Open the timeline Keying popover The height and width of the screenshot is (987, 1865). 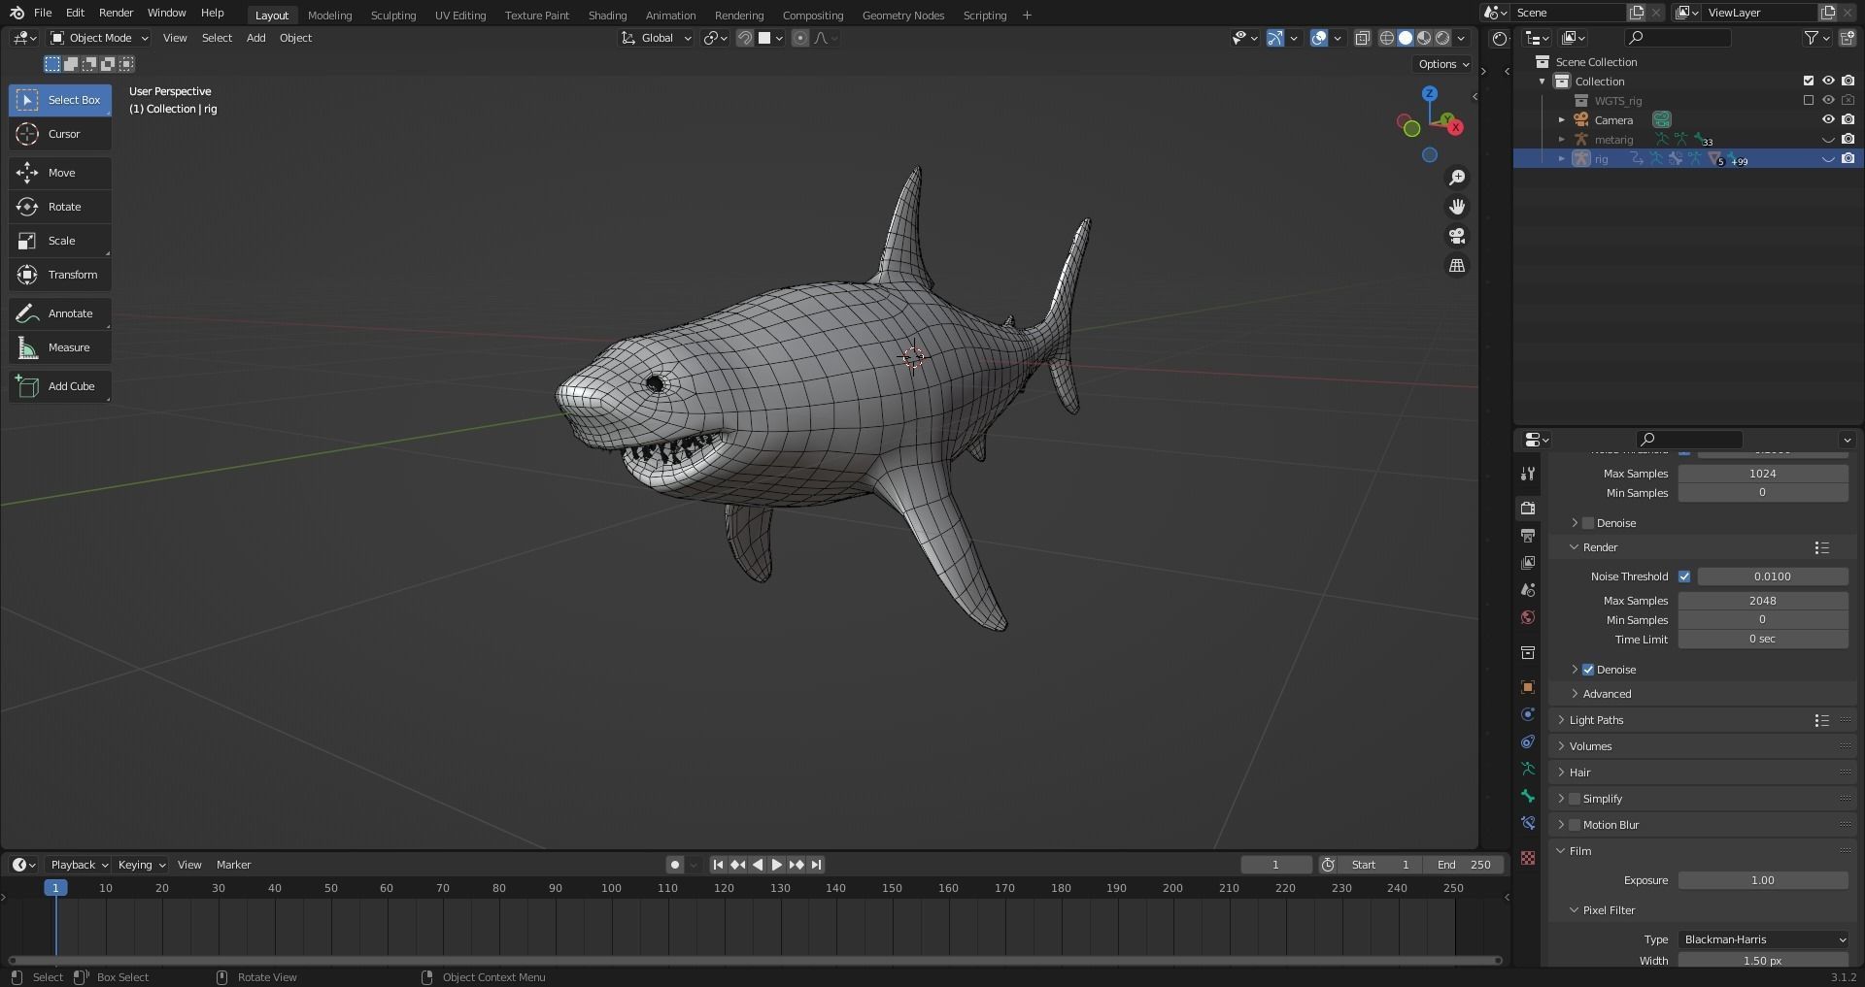[142, 865]
